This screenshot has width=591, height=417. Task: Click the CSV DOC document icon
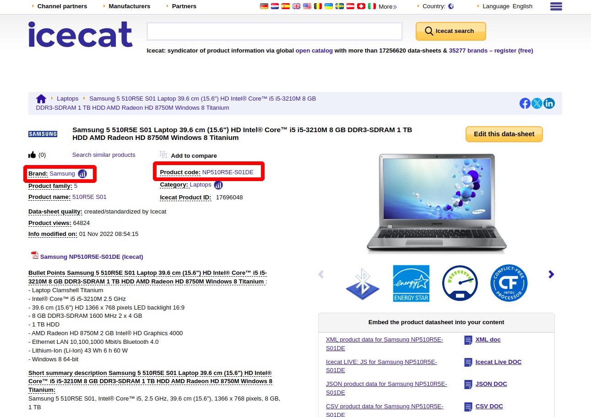click(x=468, y=407)
